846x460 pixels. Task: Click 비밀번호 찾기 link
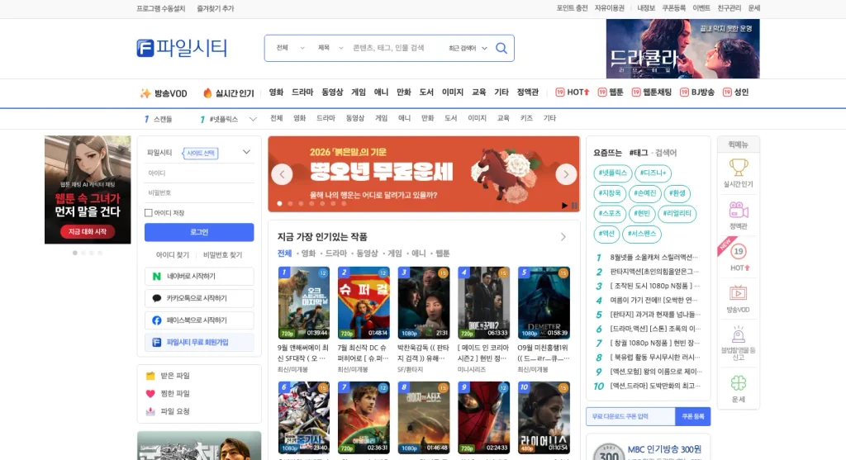[x=222, y=254]
